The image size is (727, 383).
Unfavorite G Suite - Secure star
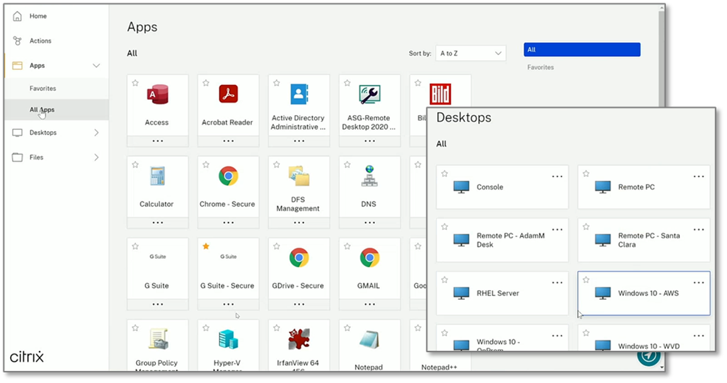click(x=206, y=246)
